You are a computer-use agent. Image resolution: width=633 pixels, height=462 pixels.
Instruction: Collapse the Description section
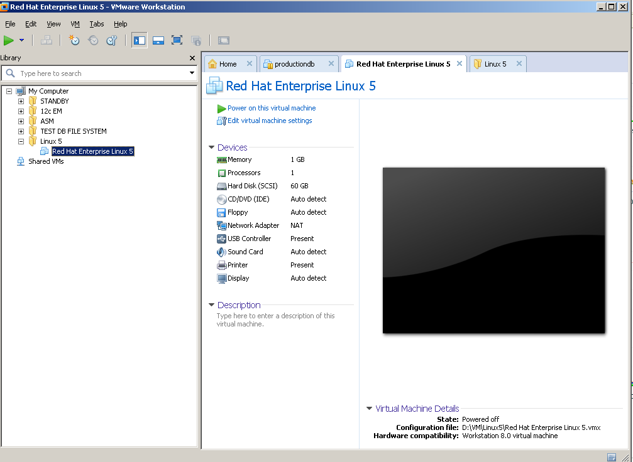tap(211, 305)
